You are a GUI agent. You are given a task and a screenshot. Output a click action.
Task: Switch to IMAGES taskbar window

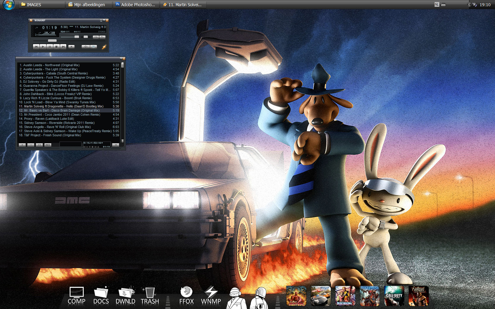[42, 5]
